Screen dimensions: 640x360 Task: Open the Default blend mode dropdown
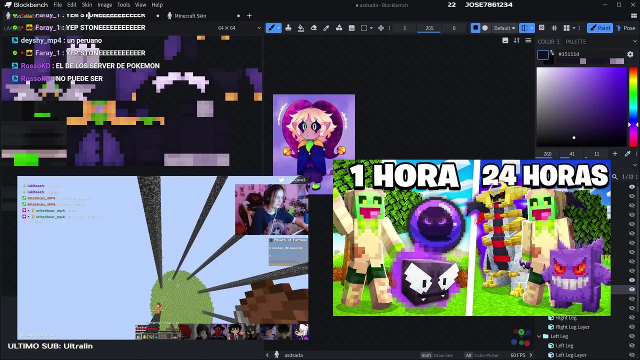pyautogui.click(x=504, y=28)
